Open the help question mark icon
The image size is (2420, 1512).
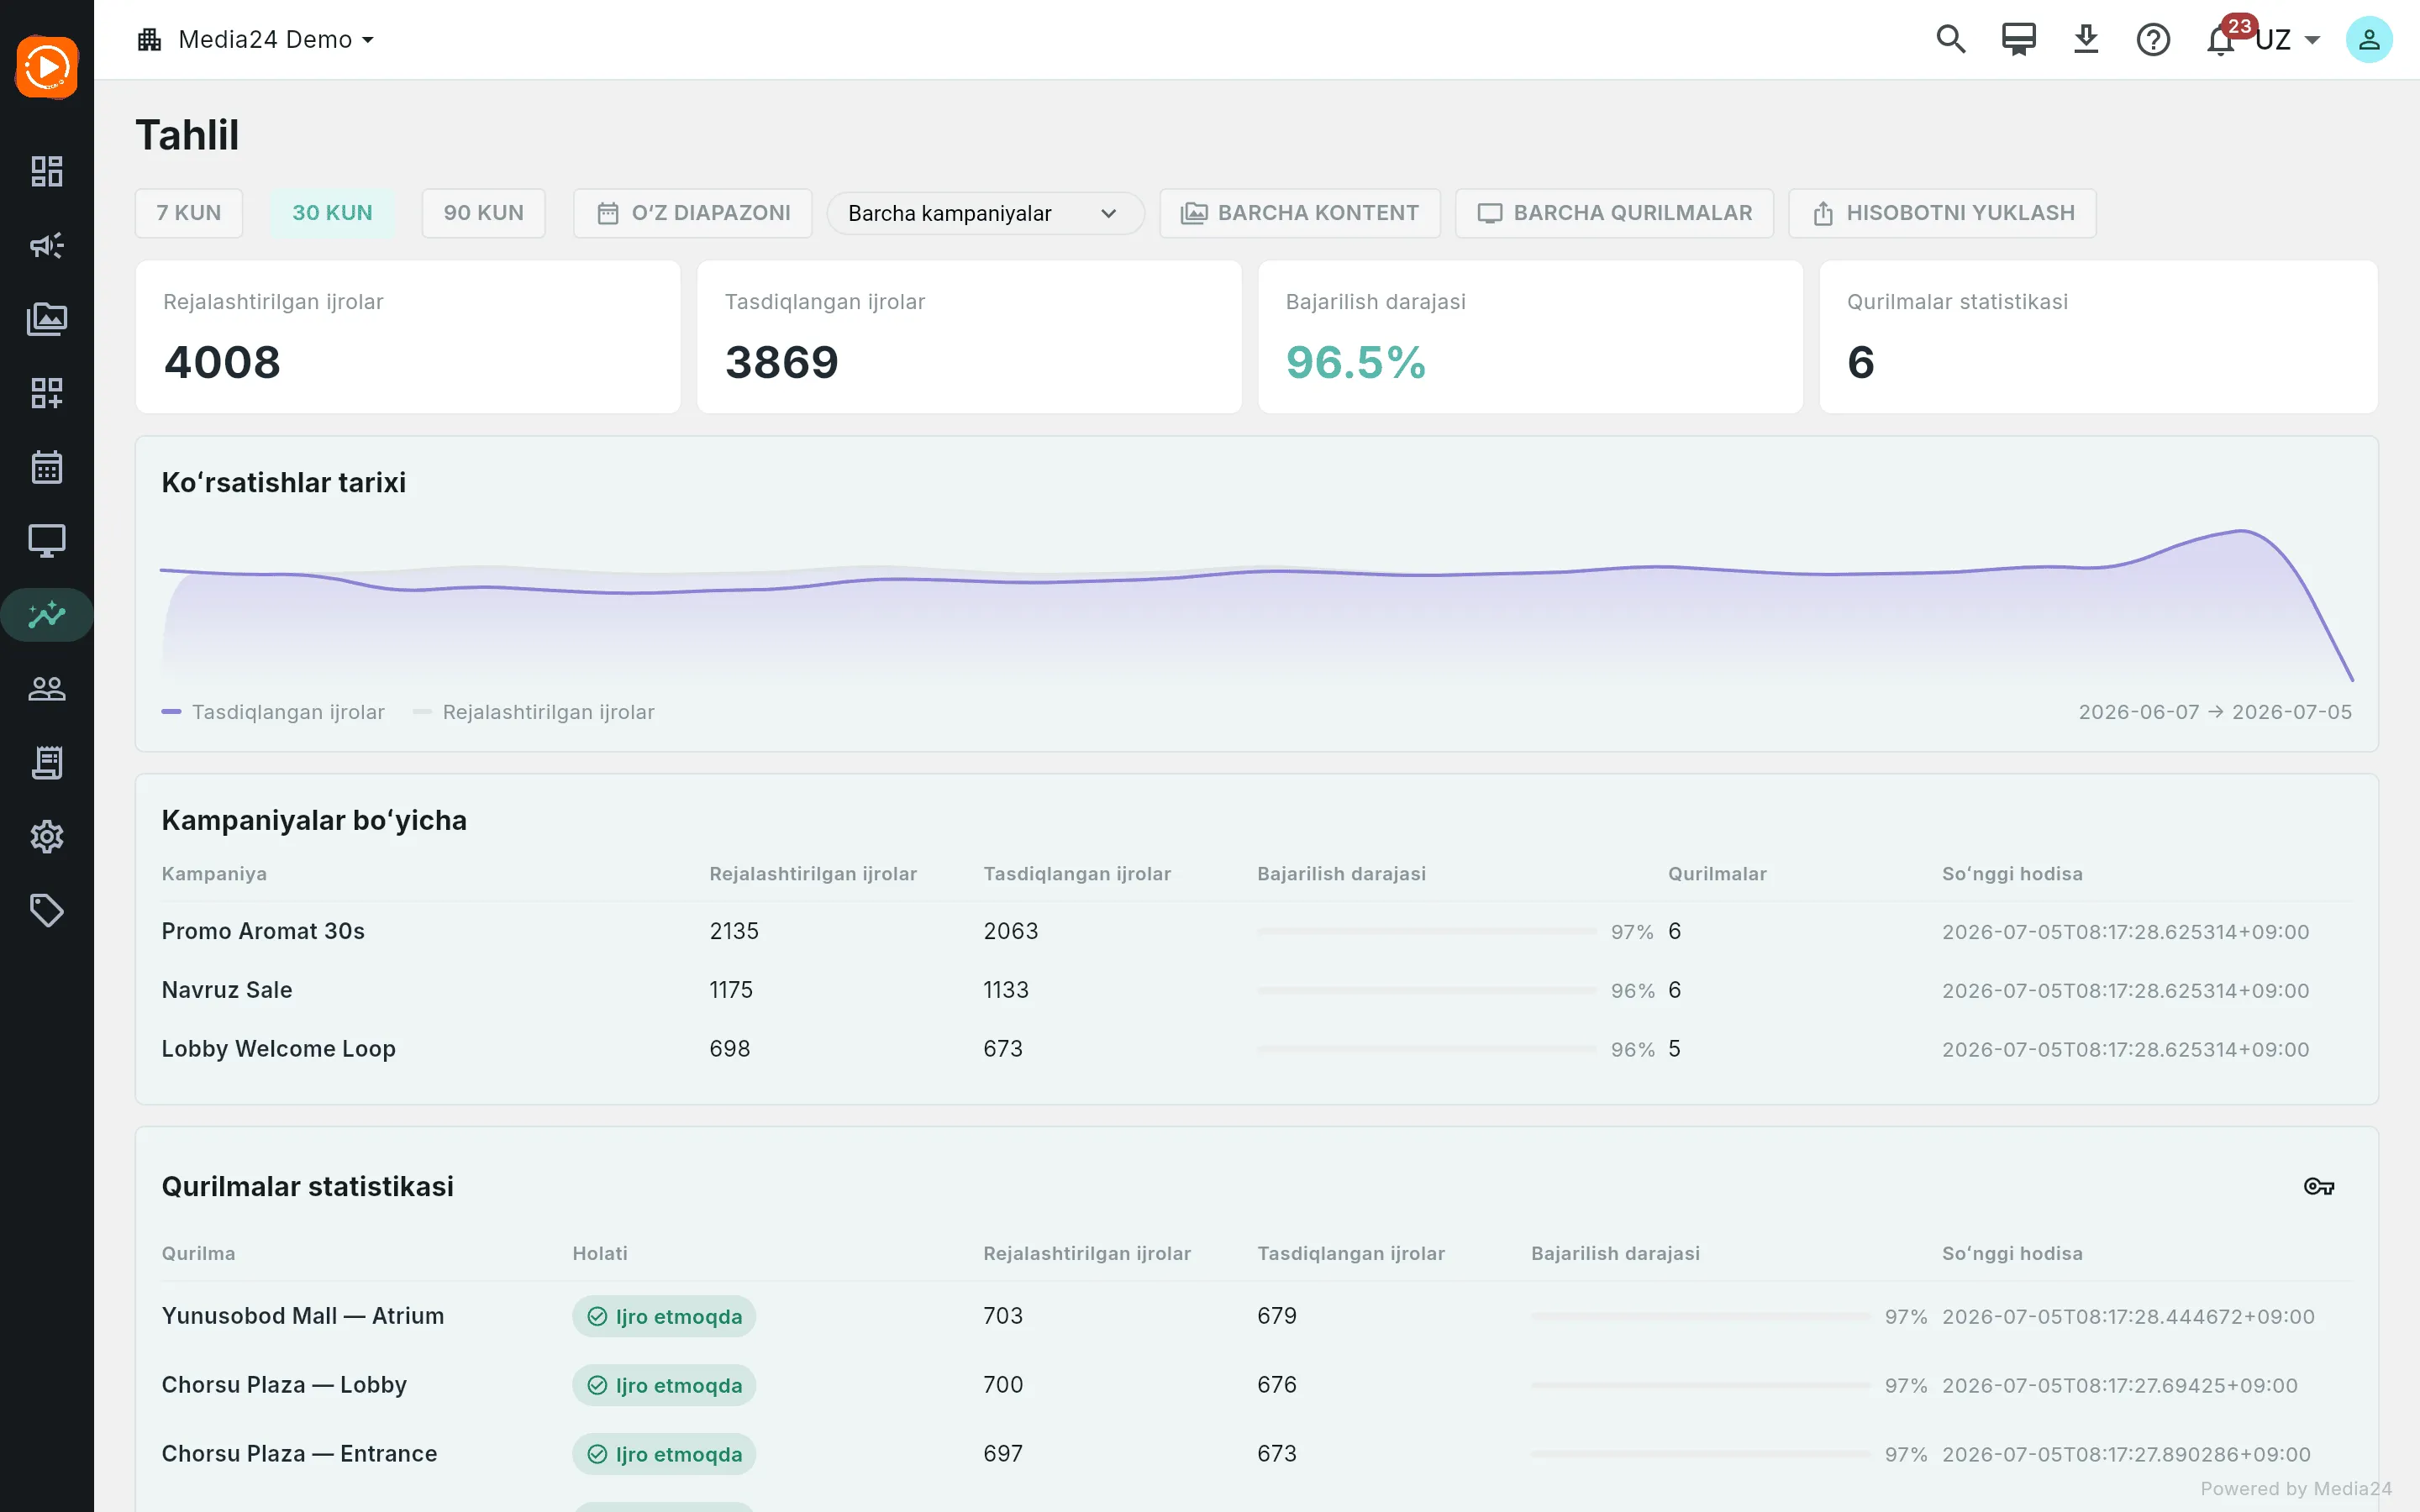click(x=2153, y=40)
